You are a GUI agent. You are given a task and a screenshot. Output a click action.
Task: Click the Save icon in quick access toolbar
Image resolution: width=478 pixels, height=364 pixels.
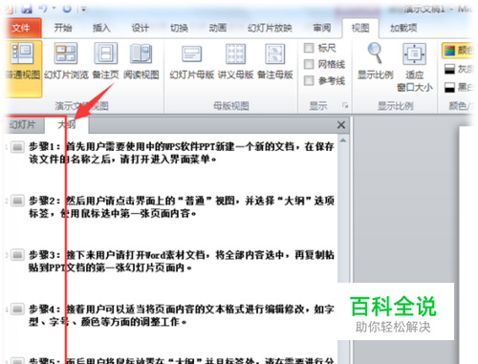tap(27, 9)
